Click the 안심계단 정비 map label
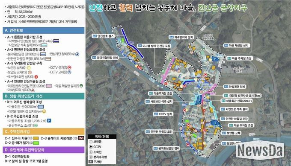 pyautogui.click(x=235, y=87)
